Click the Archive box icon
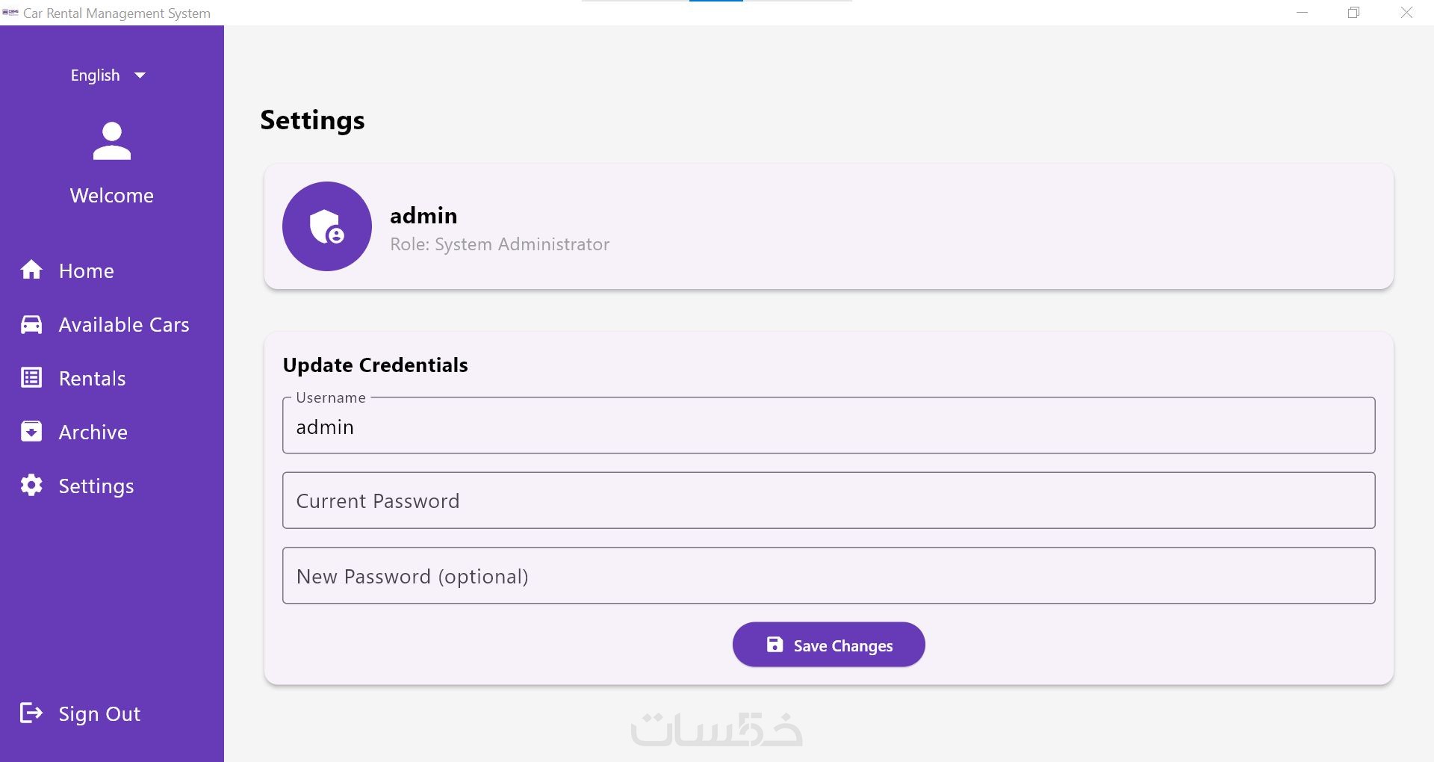 coord(31,432)
